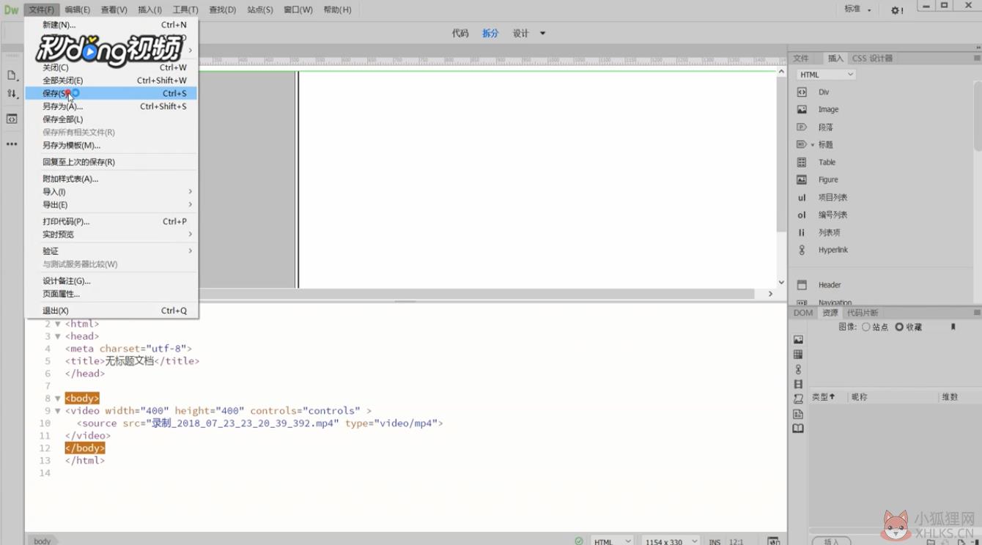Open the view mode dropdown arrow beside 设计

(543, 33)
